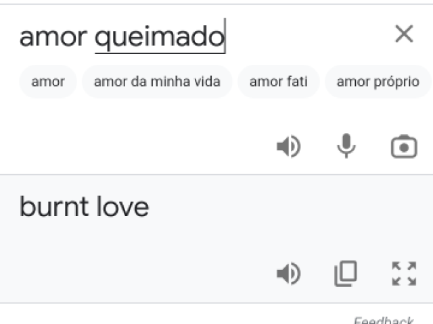
Task: Click the text cursor at the end of 'queimado'
Action: [225, 36]
